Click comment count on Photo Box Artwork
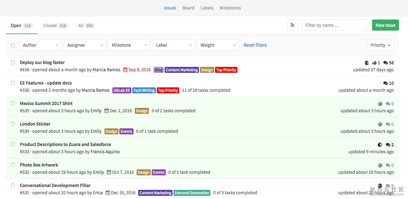This screenshot has width=408, height=199. (x=390, y=165)
